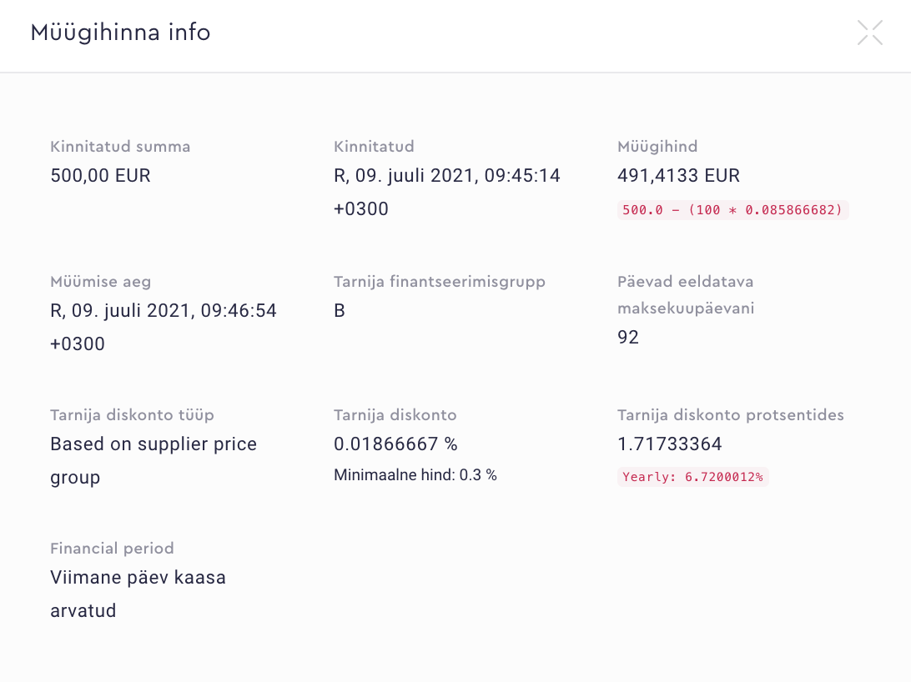Click the red sale price formula badge
This screenshot has width=911, height=682.
[x=732, y=210]
